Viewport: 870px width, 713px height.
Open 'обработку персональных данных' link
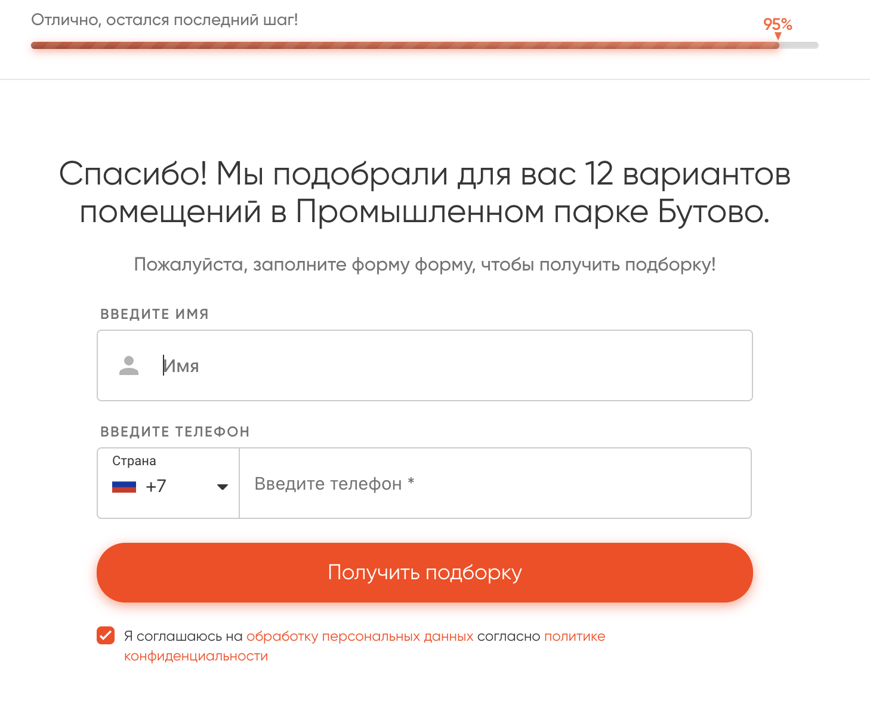360,637
